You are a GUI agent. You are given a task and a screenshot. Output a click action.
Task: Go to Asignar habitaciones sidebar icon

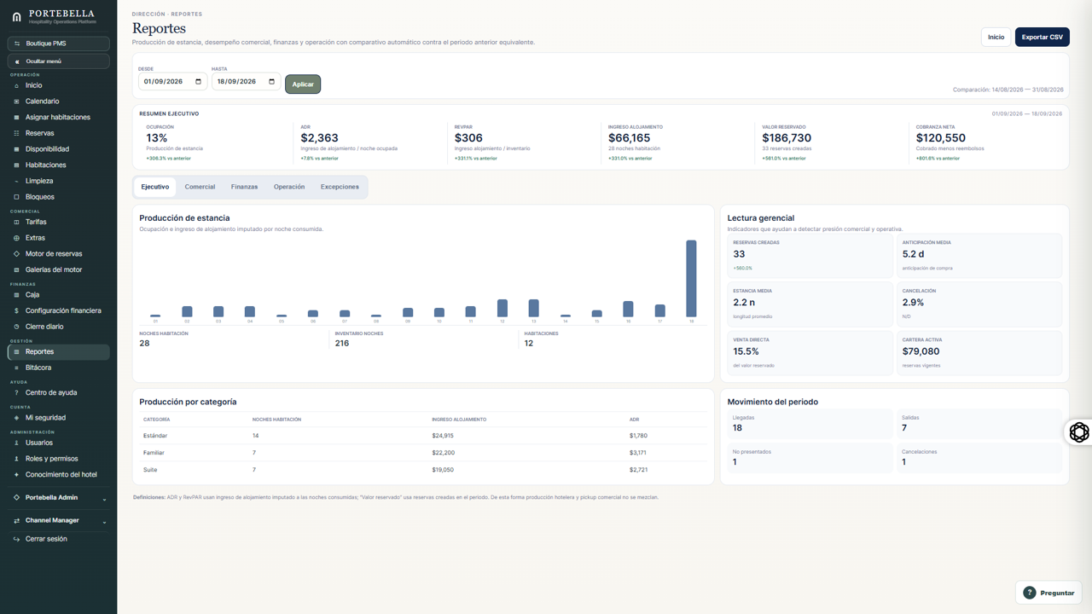(16, 118)
